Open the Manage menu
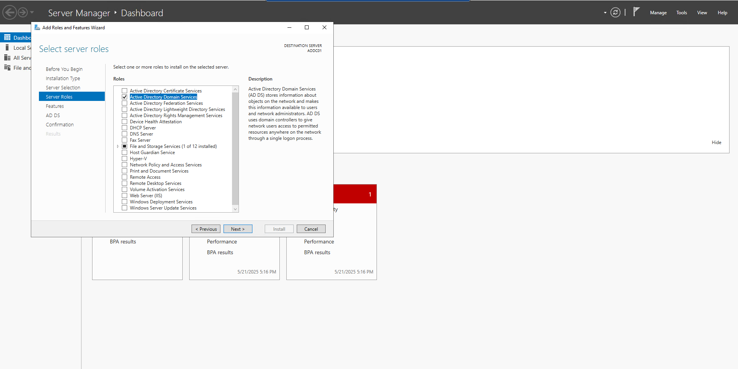The width and height of the screenshot is (738, 369). pos(658,13)
